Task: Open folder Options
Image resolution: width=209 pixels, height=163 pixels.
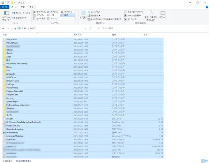Action: (163, 15)
